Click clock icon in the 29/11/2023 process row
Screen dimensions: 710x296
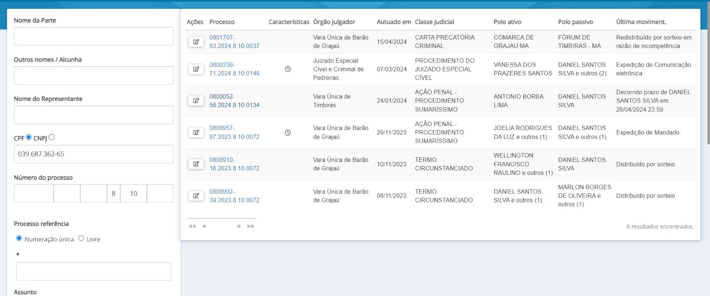(288, 132)
